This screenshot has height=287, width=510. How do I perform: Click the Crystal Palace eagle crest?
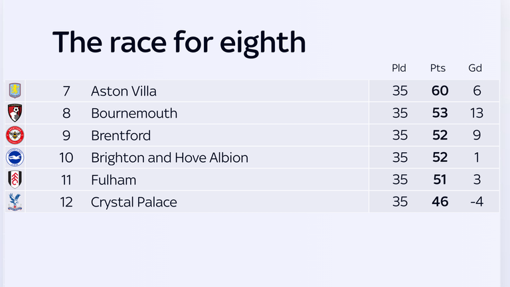15,202
